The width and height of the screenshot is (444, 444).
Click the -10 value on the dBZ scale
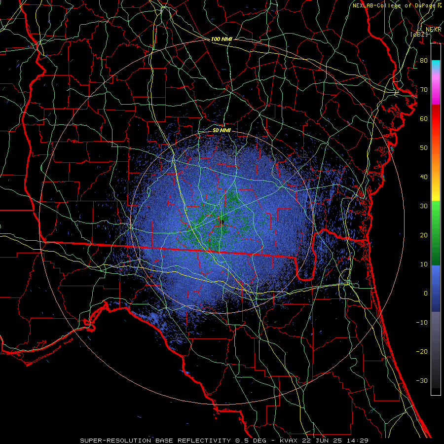[x=422, y=323]
